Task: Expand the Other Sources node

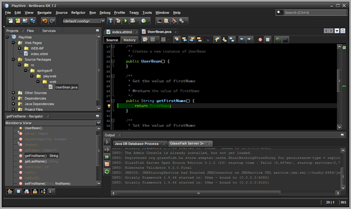Action: coord(13,93)
